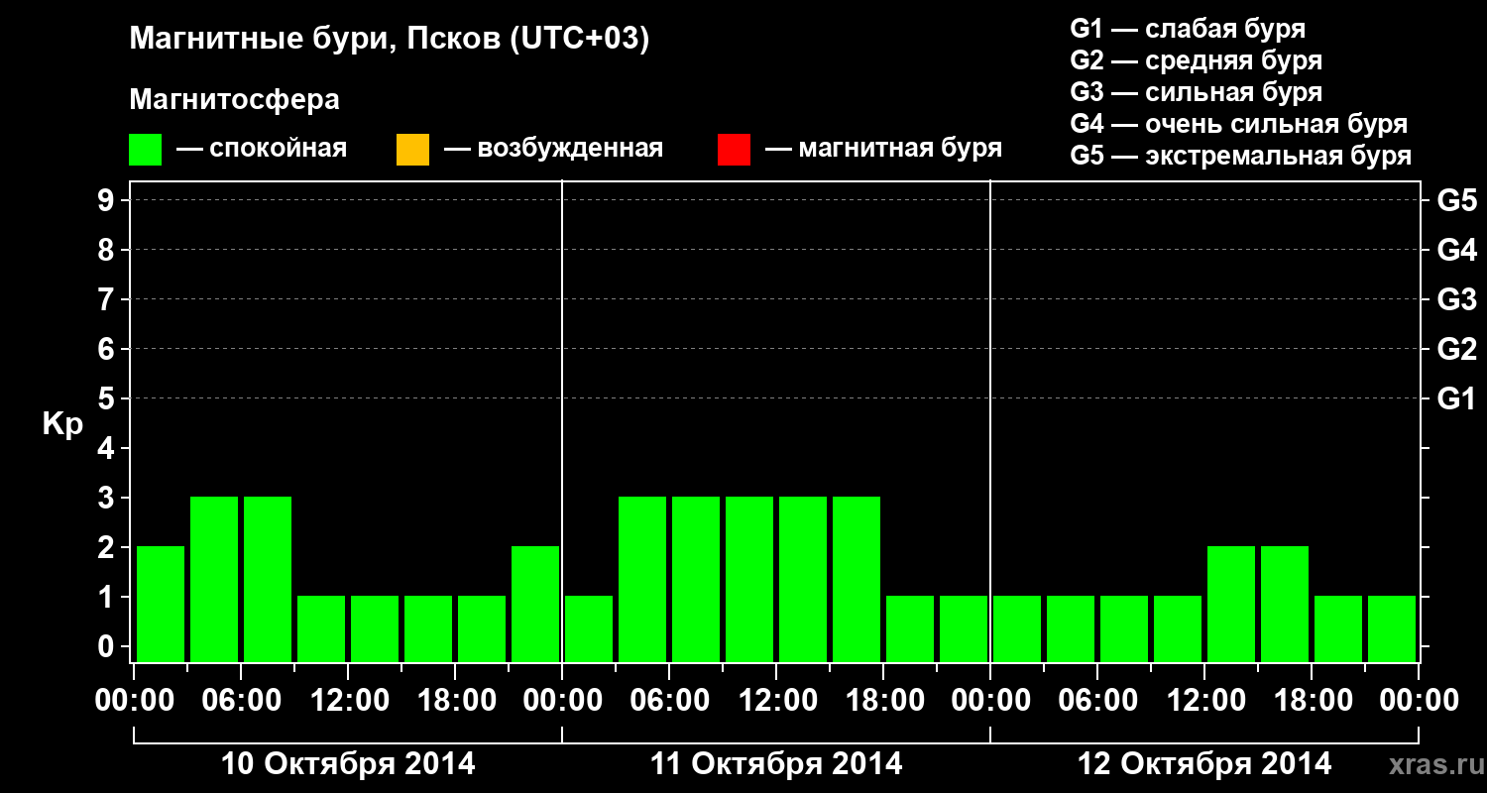The width and height of the screenshot is (1487, 793).
Task: Click the date label '12 Октября 2014'
Action: click(x=1204, y=764)
